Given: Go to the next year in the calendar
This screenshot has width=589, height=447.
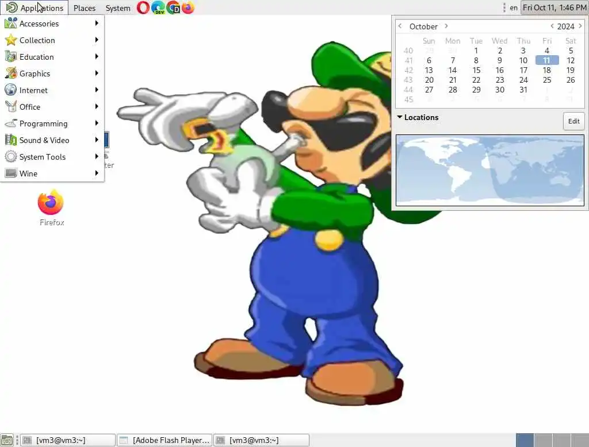Looking at the screenshot, I should pyautogui.click(x=580, y=26).
